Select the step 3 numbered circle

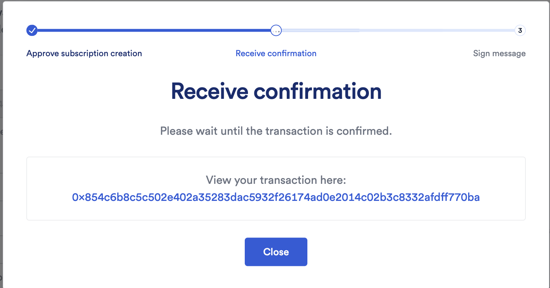click(x=520, y=31)
